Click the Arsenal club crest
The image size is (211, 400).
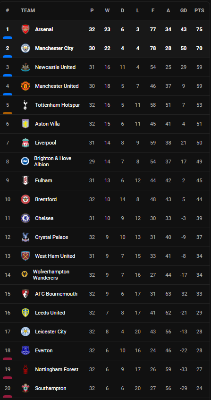(25, 29)
